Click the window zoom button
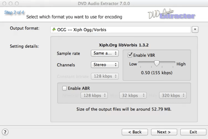 17,4
